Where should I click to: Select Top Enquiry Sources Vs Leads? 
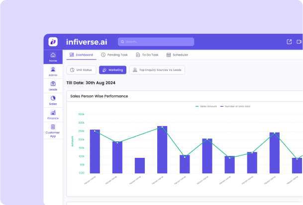(x=157, y=70)
